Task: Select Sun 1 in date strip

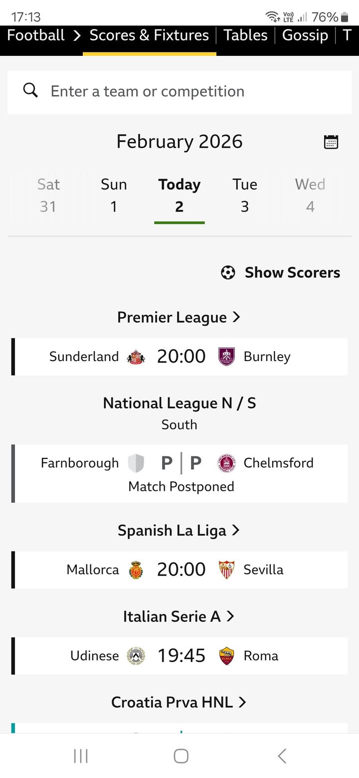Action: coord(114,195)
